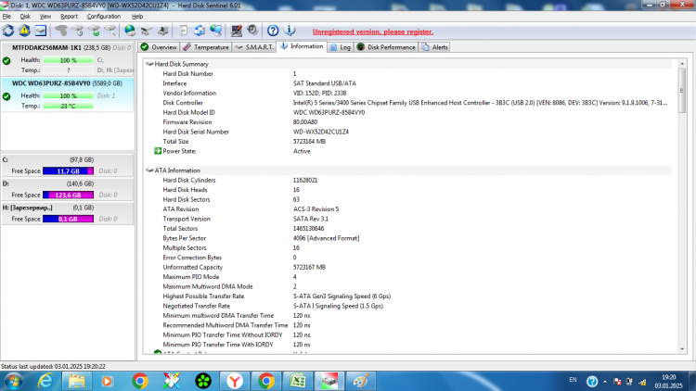Click the monitor with pencil configuration icon
696x391 pixels.
click(x=236, y=31)
